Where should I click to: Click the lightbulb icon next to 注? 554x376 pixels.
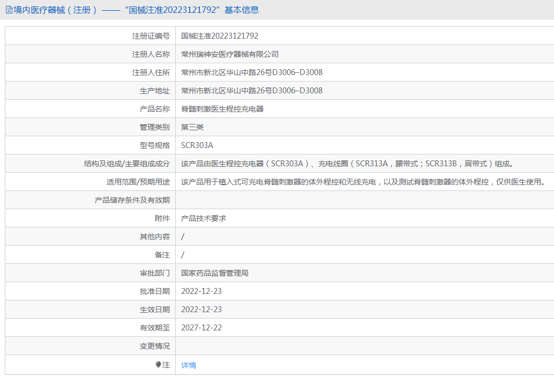pos(158,365)
